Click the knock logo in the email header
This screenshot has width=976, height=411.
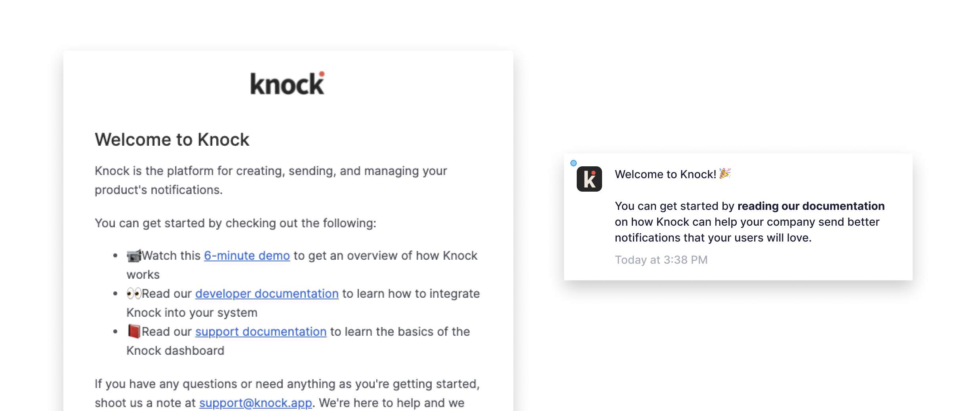[x=288, y=83]
